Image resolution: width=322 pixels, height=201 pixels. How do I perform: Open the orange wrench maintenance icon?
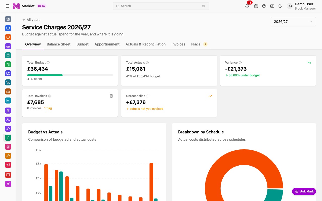pos(8,156)
